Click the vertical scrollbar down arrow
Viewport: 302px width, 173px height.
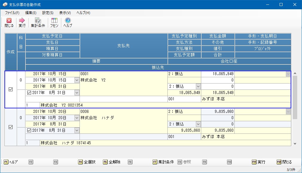coord(295,143)
